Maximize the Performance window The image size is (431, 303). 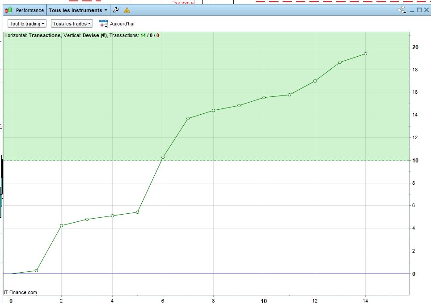pyautogui.click(x=419, y=10)
